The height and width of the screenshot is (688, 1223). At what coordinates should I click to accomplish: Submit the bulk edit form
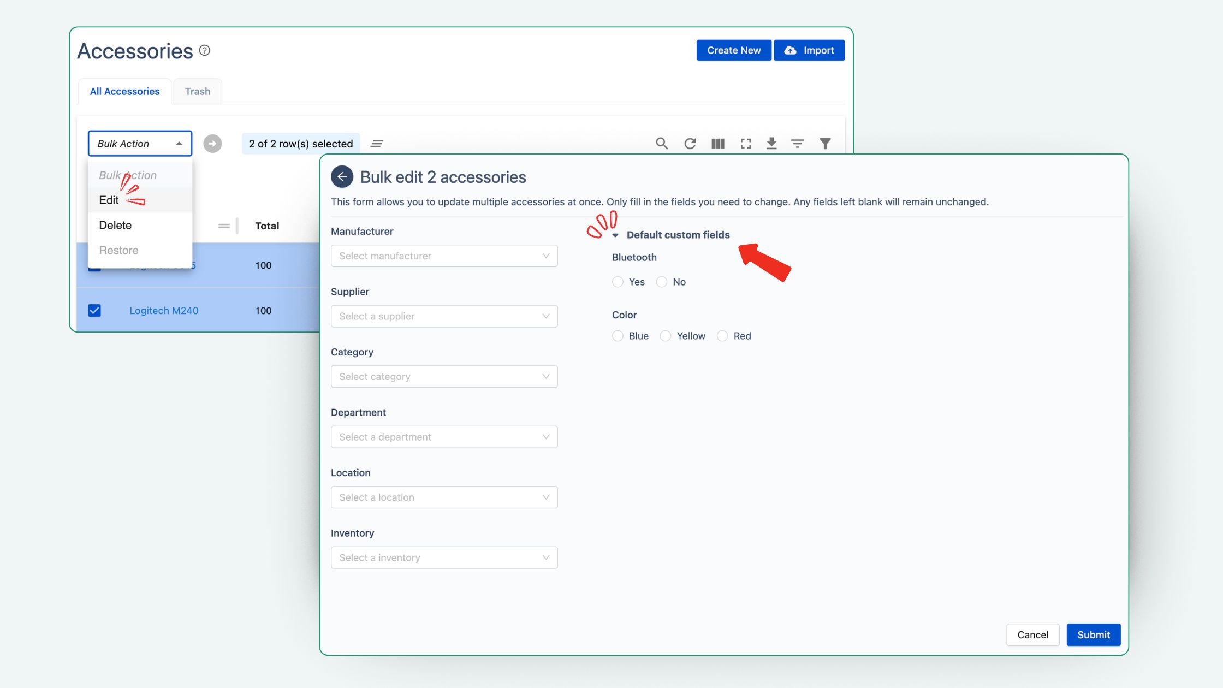tap(1093, 634)
